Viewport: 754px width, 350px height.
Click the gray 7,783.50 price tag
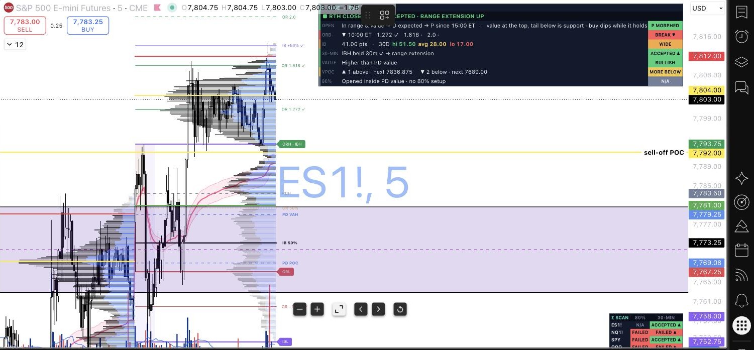coord(707,193)
